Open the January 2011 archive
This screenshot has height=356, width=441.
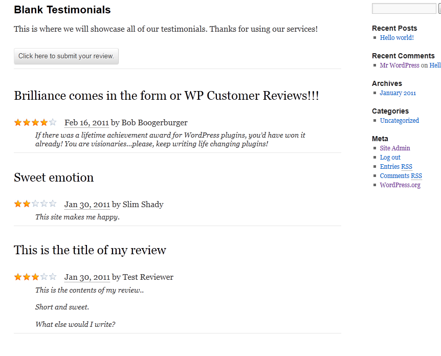coord(398,93)
